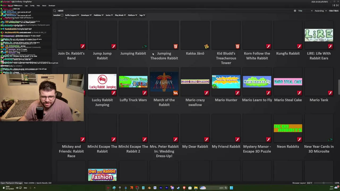Open the Config menu tab
This screenshot has height=191, width=340.
pyautogui.click(x=32, y=6)
